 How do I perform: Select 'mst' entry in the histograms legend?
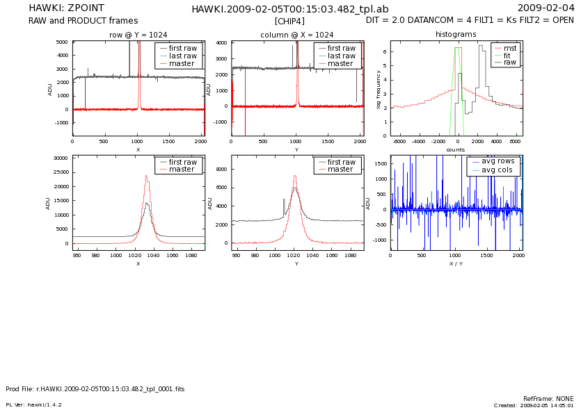click(510, 47)
